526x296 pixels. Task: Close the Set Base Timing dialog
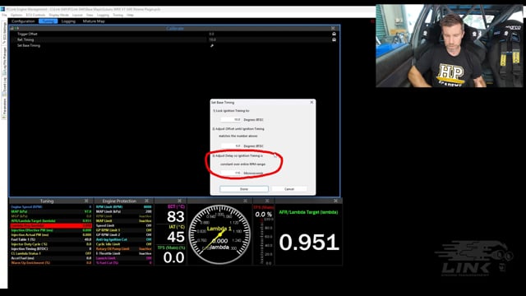pyautogui.click(x=311, y=102)
